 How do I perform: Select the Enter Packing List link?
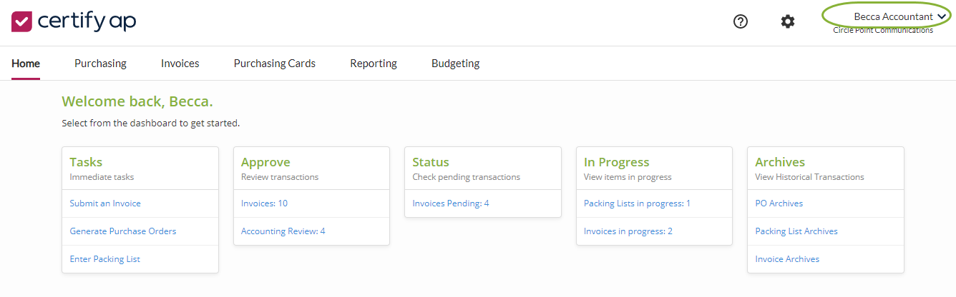tap(105, 259)
